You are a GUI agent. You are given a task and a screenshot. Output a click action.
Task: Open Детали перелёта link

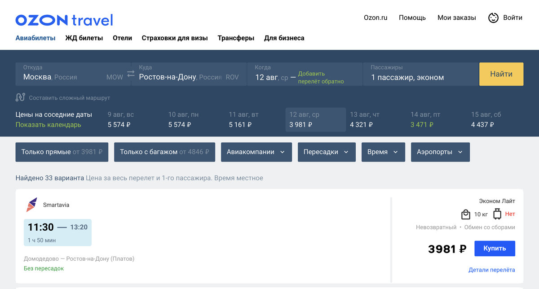492,270
